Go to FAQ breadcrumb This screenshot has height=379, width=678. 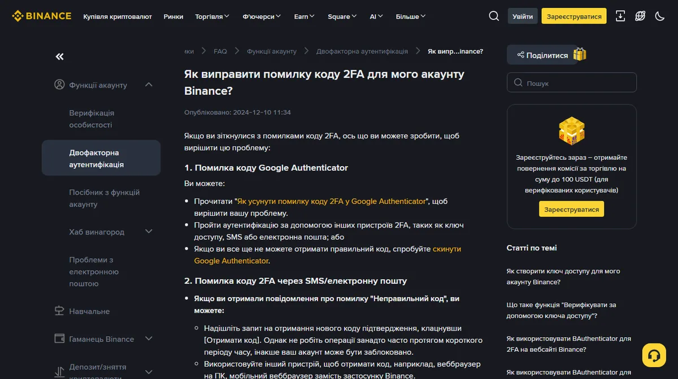220,51
